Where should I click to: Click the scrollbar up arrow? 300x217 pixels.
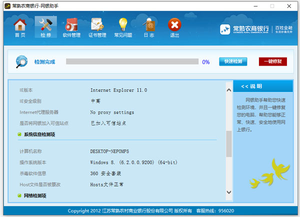pos(229,90)
